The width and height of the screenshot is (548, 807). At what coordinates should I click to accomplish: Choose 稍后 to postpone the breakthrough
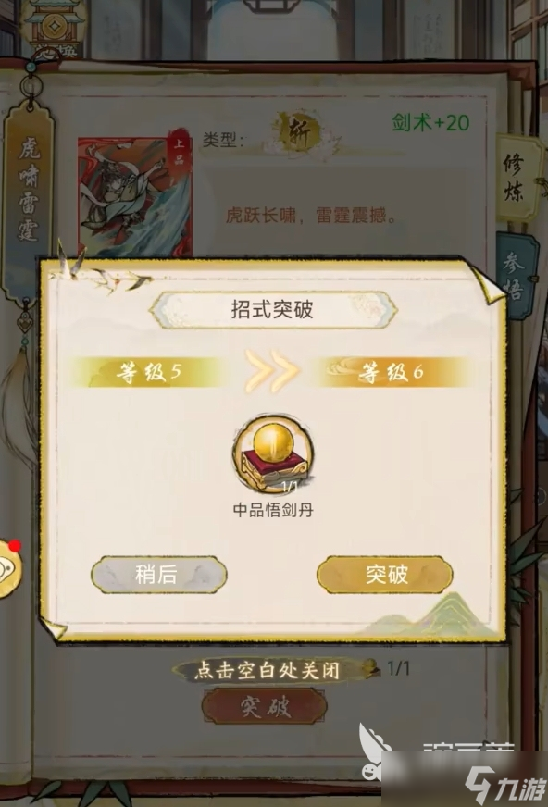[x=159, y=574]
